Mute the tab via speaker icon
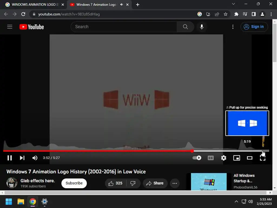This screenshot has height=208, width=277. 121,5
